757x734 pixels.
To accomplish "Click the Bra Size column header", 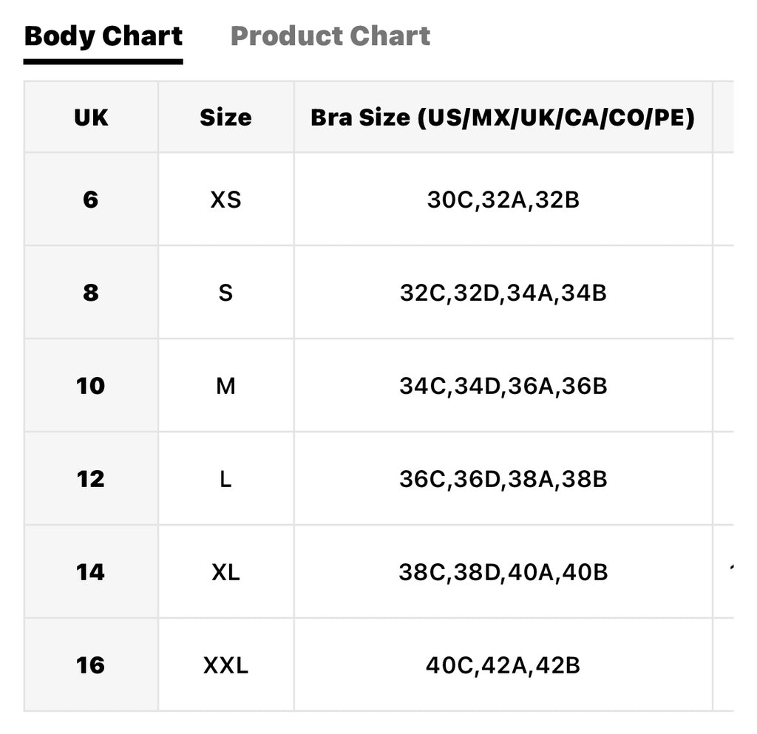I will (x=503, y=118).
